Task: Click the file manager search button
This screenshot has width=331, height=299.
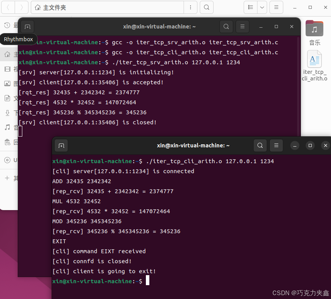Action: click(207, 7)
